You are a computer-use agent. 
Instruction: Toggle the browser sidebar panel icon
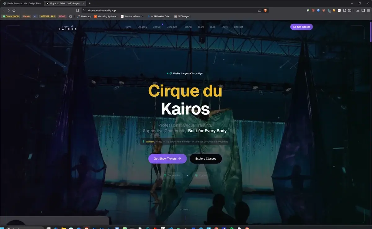(x=363, y=10)
